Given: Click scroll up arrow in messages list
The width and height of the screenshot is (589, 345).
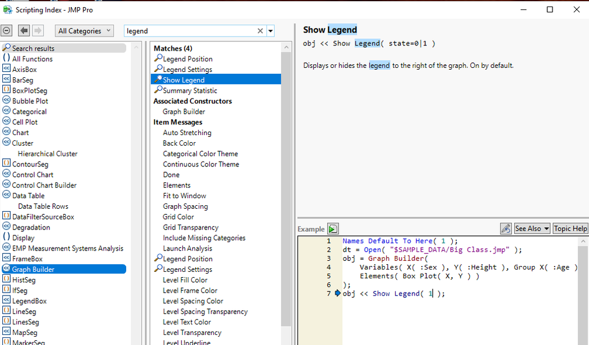Looking at the screenshot, I should pos(286,47).
